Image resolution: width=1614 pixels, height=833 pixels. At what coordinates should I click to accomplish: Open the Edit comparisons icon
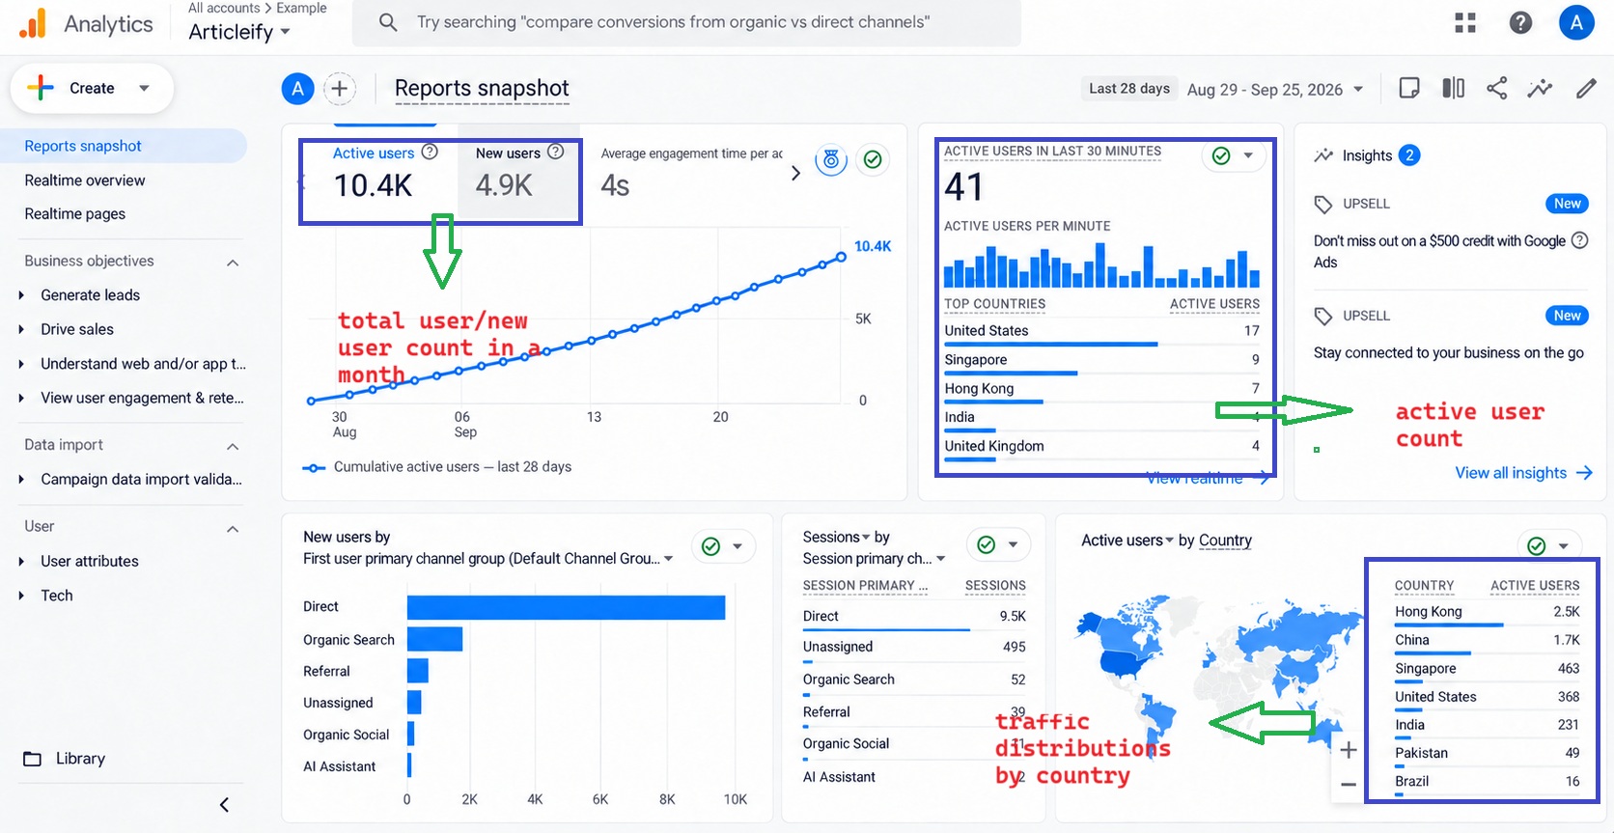[x=1453, y=89]
